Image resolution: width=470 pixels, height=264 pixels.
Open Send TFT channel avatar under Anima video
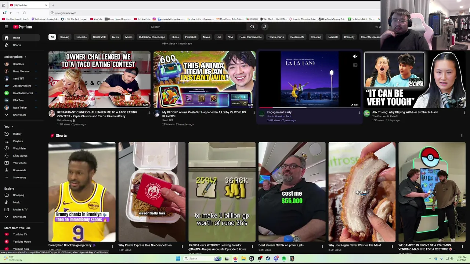[x=157, y=114]
